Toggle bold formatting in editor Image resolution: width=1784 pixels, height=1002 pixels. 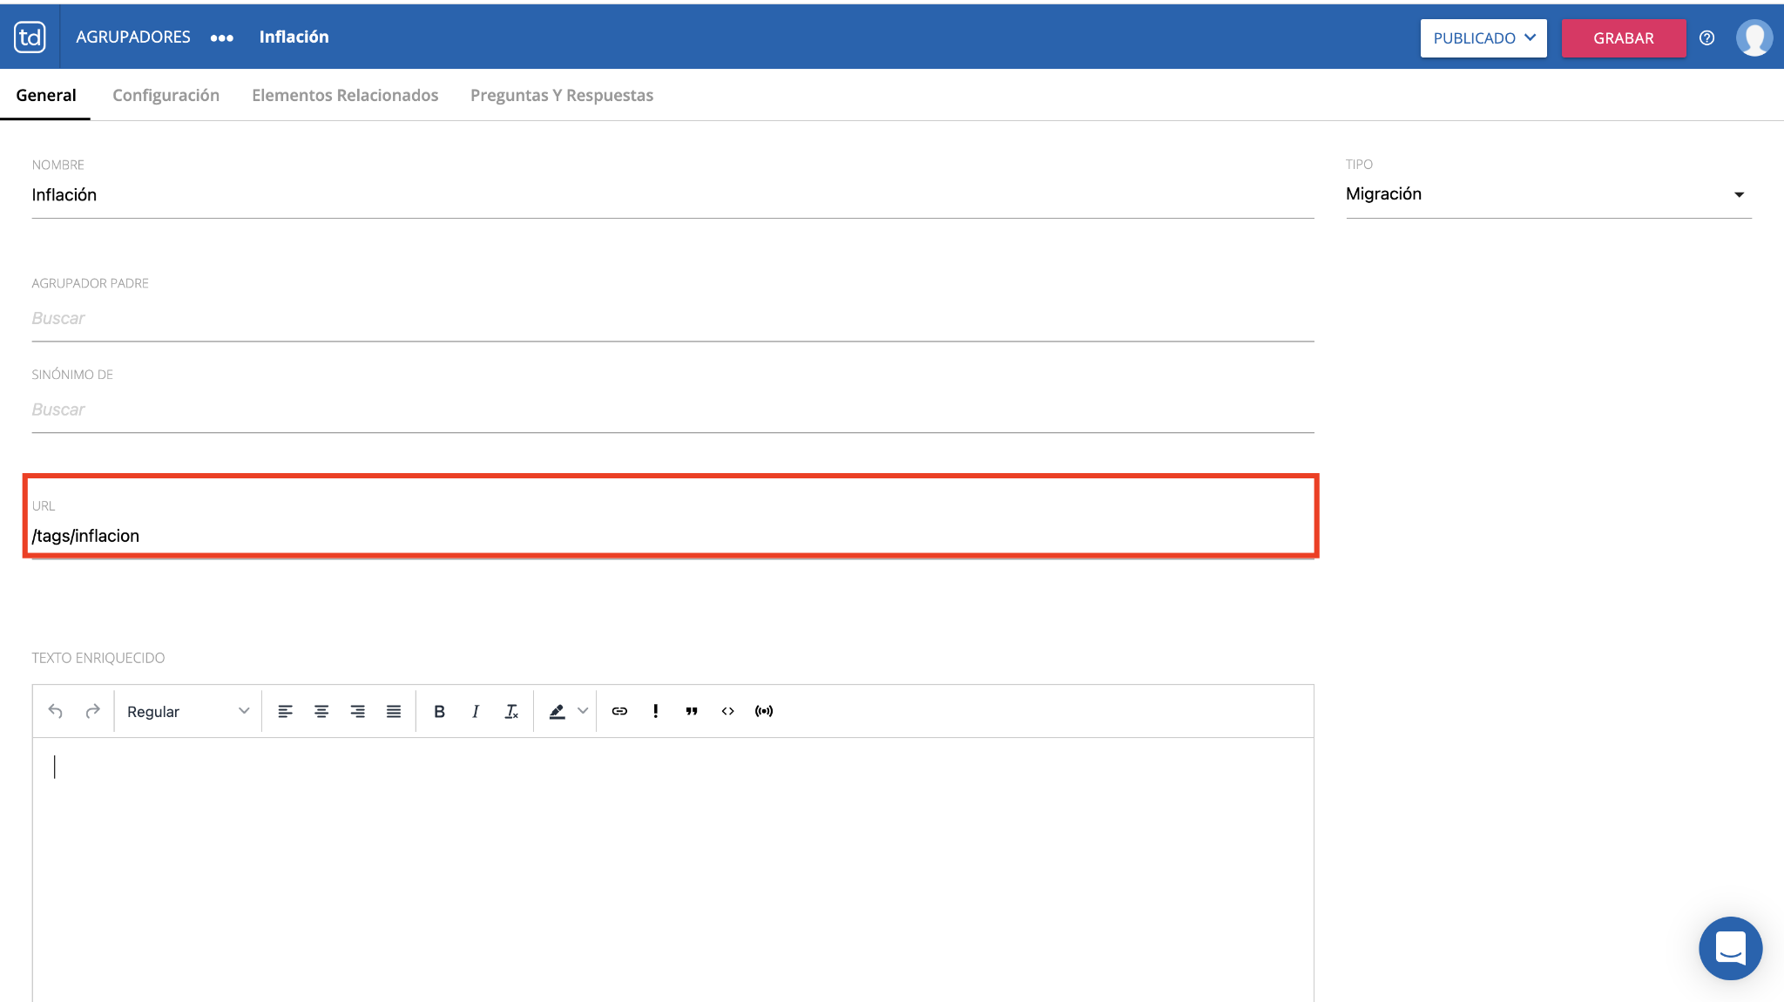[439, 711]
